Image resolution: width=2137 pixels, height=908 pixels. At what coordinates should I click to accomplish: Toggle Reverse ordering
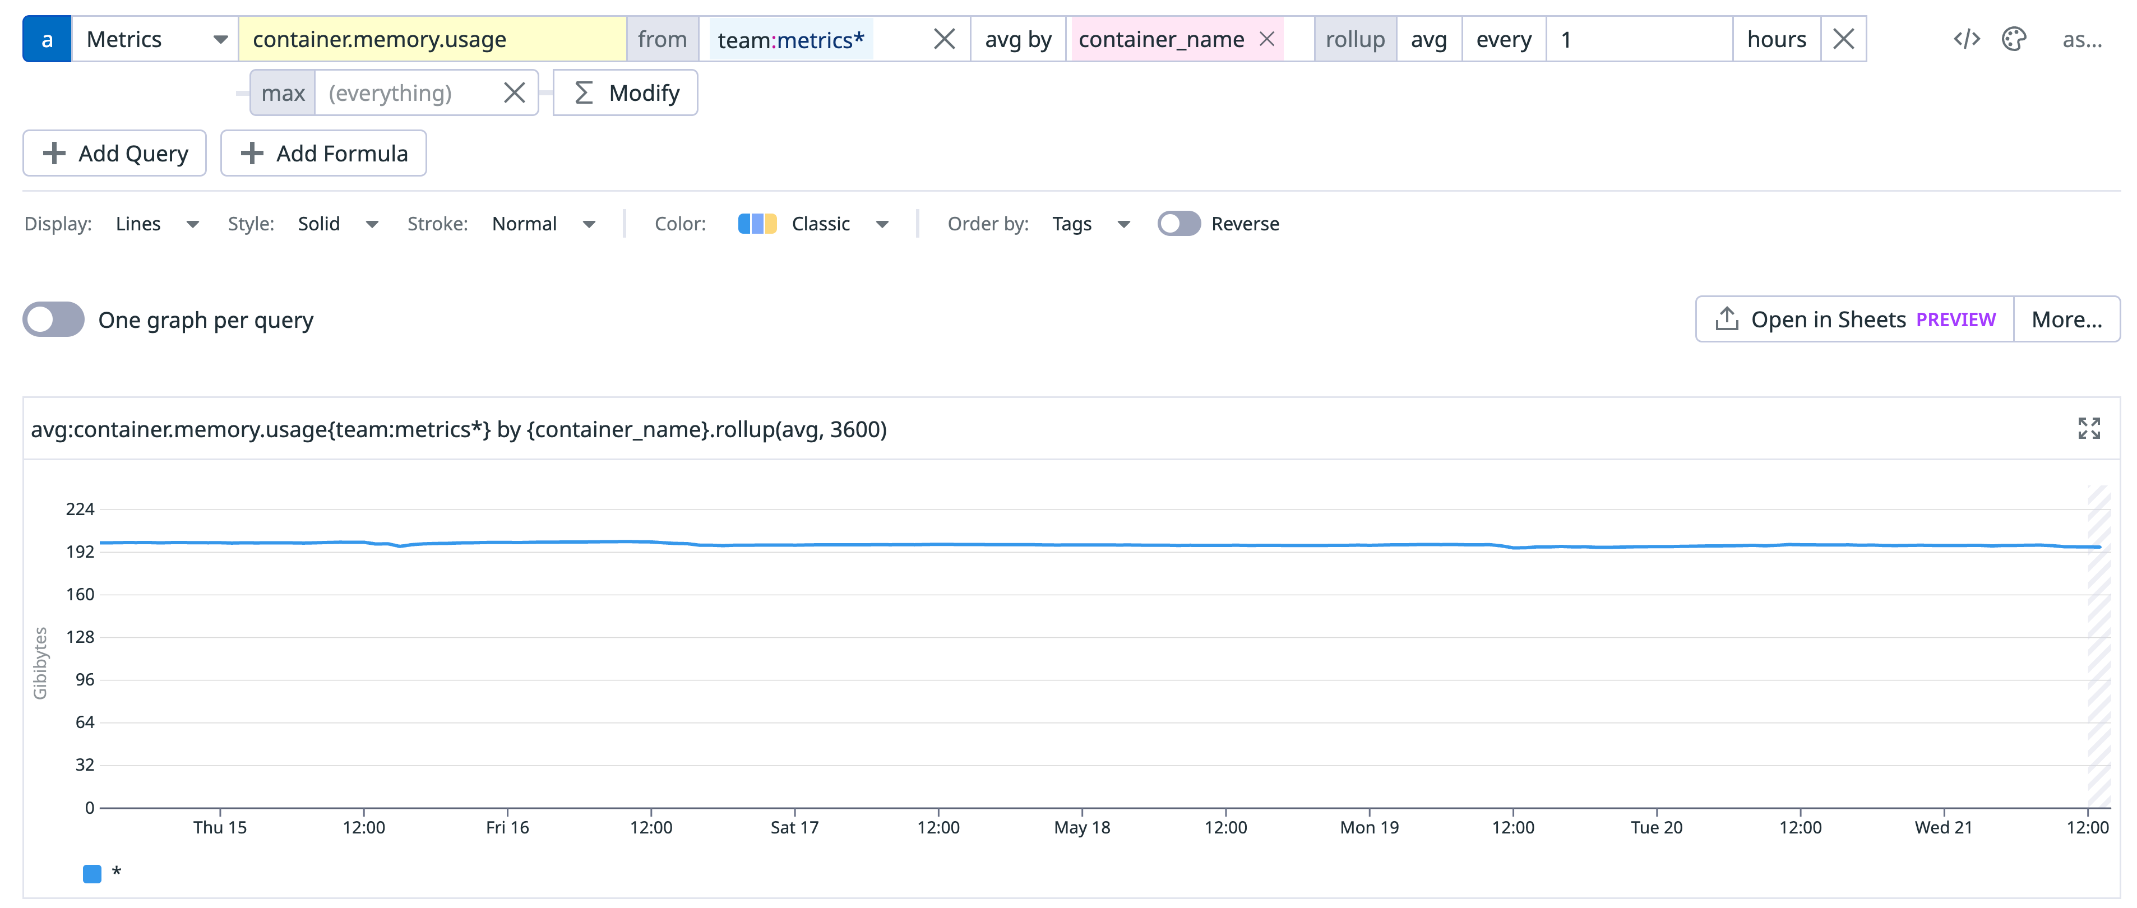pos(1179,223)
